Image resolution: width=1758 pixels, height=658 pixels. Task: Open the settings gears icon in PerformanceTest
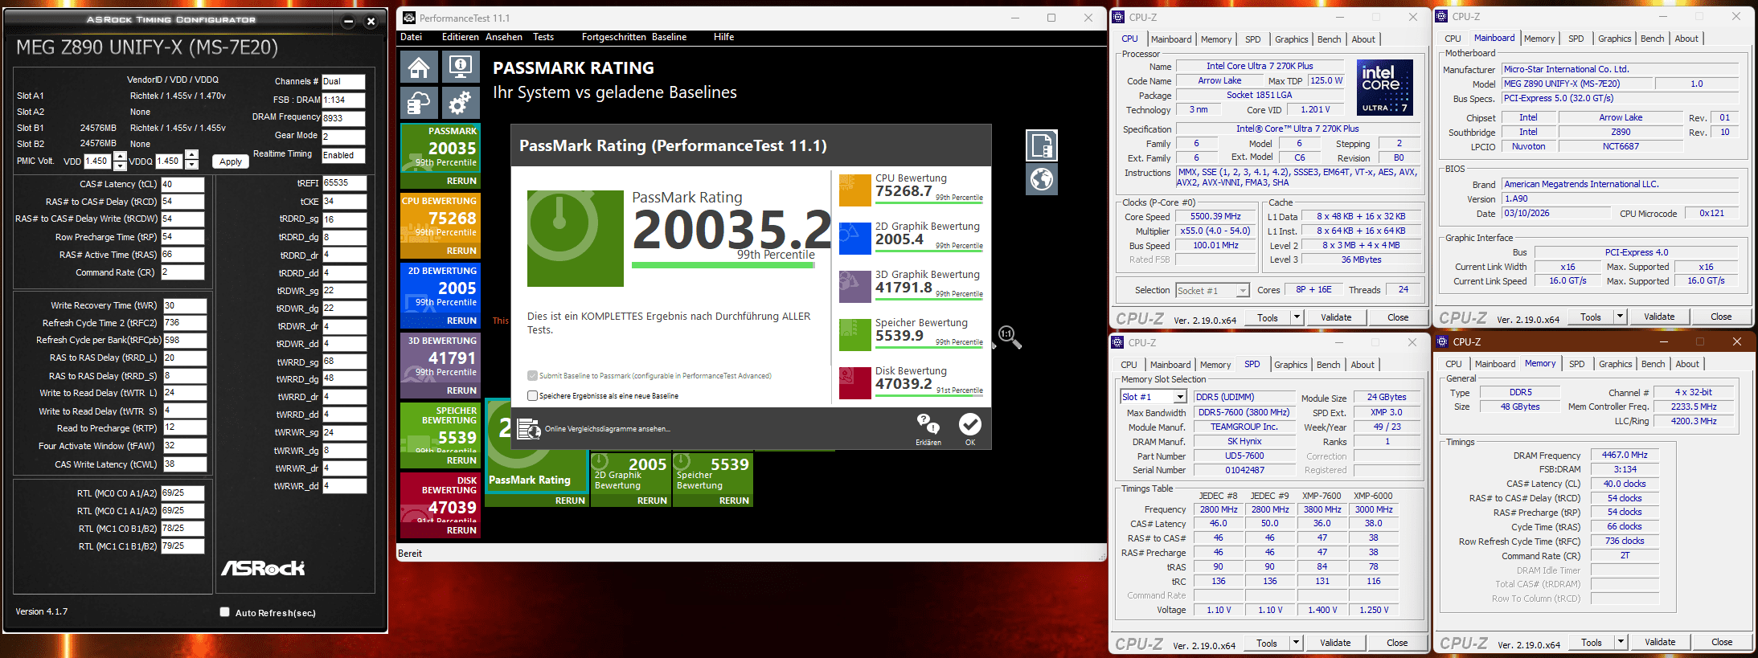coord(461,104)
